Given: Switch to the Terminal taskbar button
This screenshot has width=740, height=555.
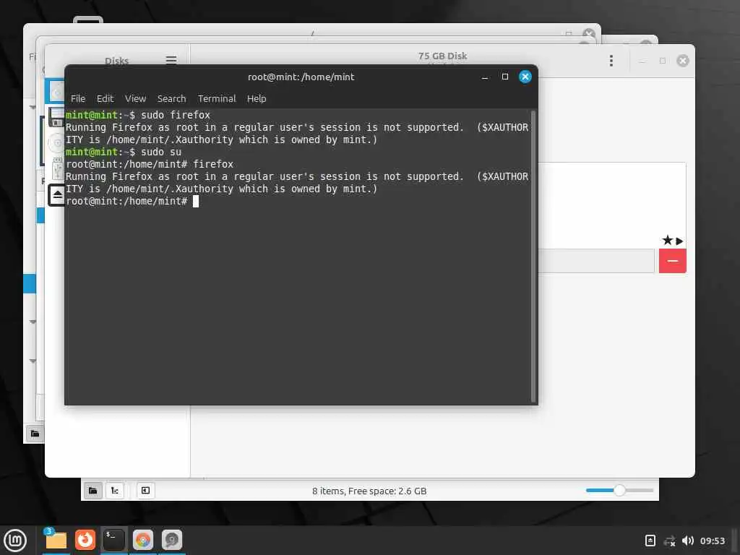Looking at the screenshot, I should point(113,540).
